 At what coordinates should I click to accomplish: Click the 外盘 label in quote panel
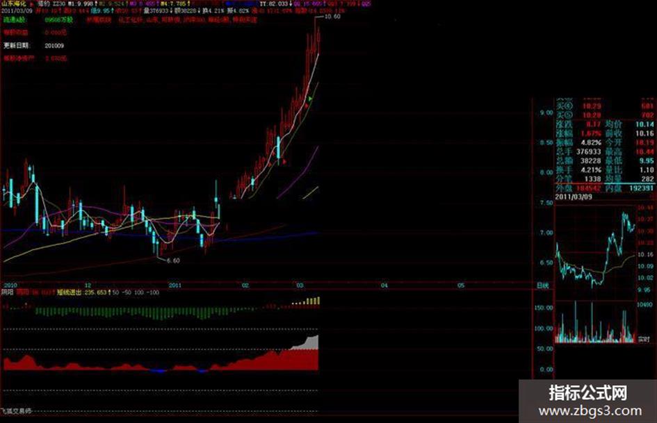pos(564,188)
